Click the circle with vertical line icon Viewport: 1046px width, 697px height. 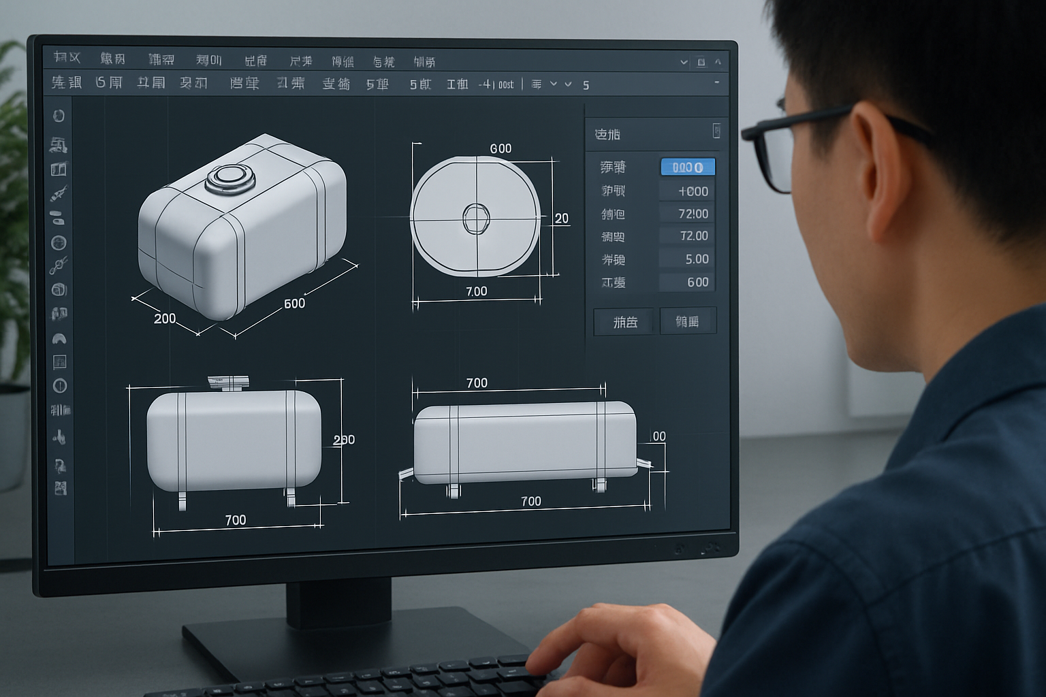coord(60,386)
